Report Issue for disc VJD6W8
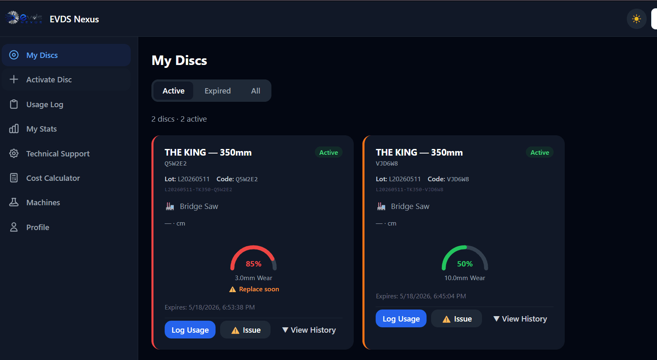This screenshot has height=360, width=657. pyautogui.click(x=456, y=319)
